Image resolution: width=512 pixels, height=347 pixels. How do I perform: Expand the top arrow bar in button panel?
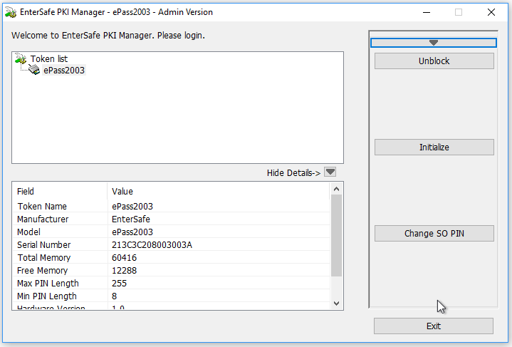[x=433, y=43]
